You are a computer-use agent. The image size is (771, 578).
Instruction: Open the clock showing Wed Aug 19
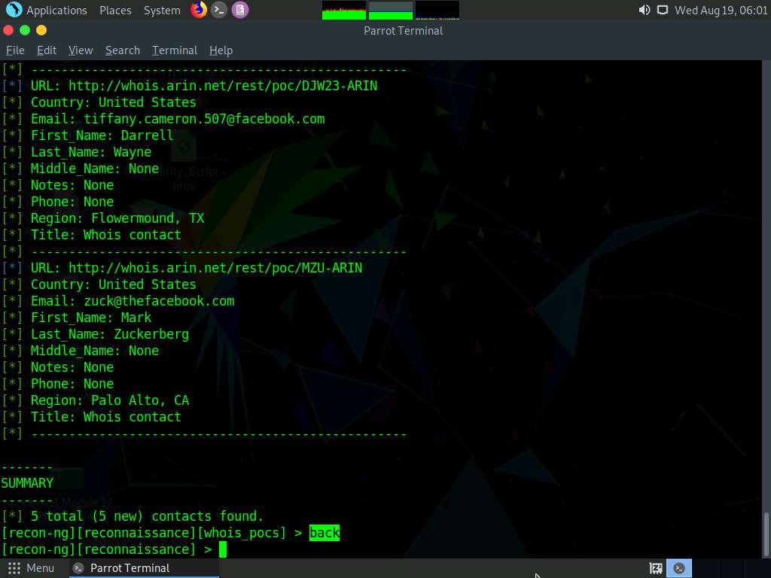point(721,10)
